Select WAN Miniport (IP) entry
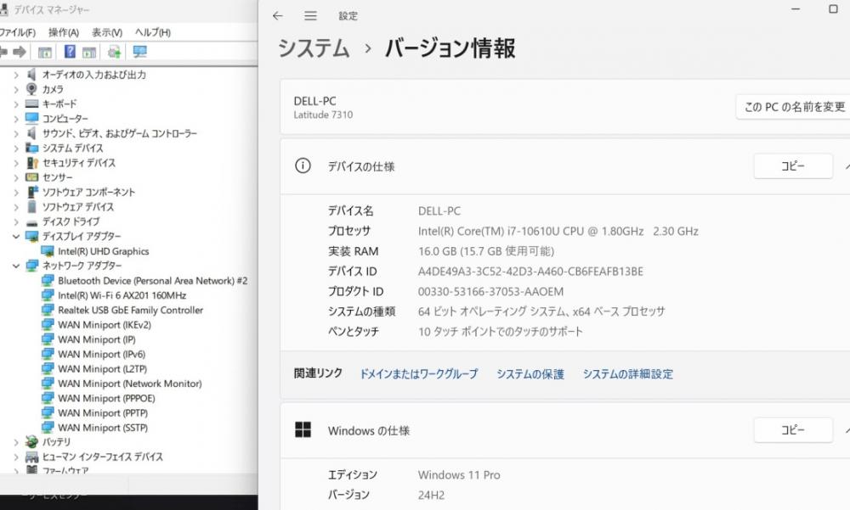 pos(97,339)
